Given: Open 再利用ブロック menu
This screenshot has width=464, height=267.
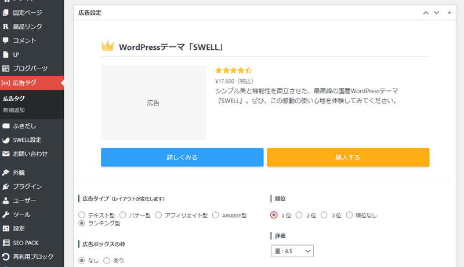Looking at the screenshot, I should click(32, 257).
